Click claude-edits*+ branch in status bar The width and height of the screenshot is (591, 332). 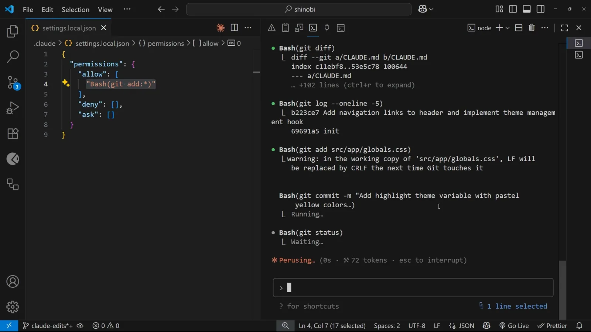click(x=48, y=326)
